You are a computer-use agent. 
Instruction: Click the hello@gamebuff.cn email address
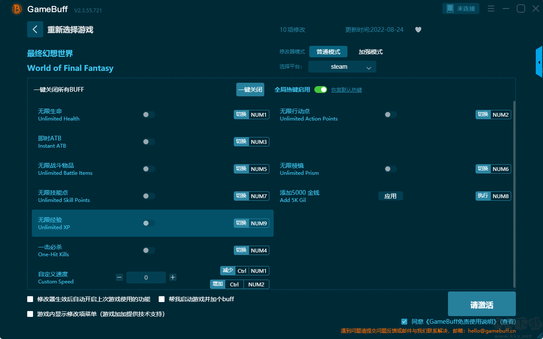(x=492, y=331)
